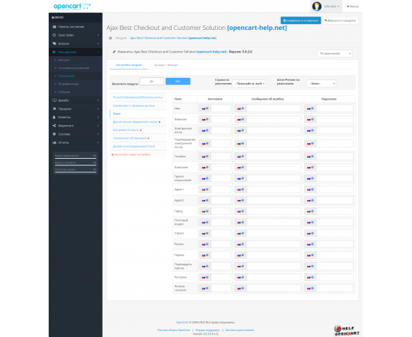The width and height of the screenshot is (412, 337).
Task: Set Включить модуль toggle to Да
Action: (x=151, y=82)
